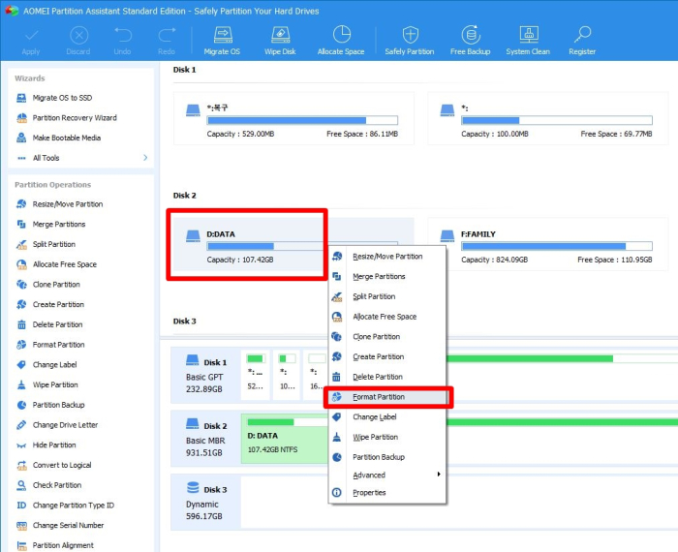678x552 pixels.
Task: Click the Apply checkmark button
Action: point(31,41)
